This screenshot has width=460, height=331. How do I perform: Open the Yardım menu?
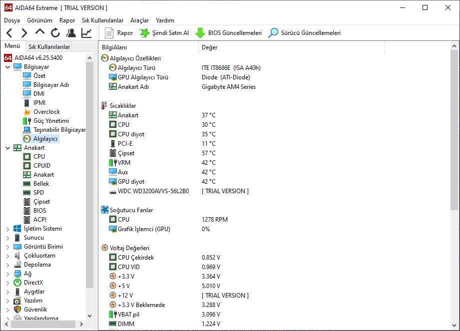tap(165, 20)
